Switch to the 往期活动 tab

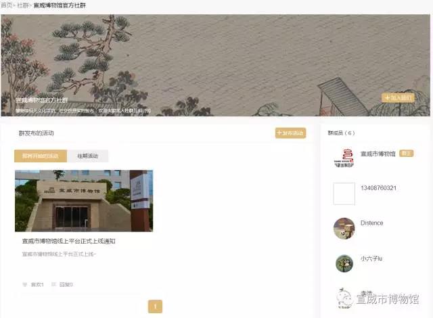coord(87,156)
